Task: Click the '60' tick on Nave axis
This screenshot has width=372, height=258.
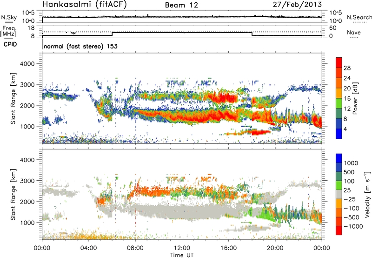Action: click(x=332, y=28)
